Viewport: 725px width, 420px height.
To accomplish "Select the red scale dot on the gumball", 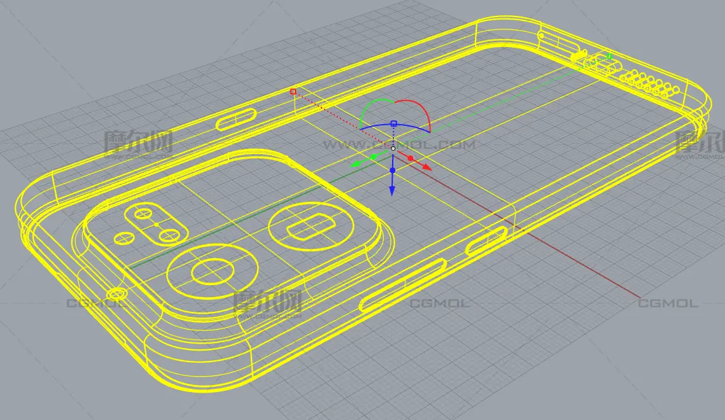I will coord(410,158).
